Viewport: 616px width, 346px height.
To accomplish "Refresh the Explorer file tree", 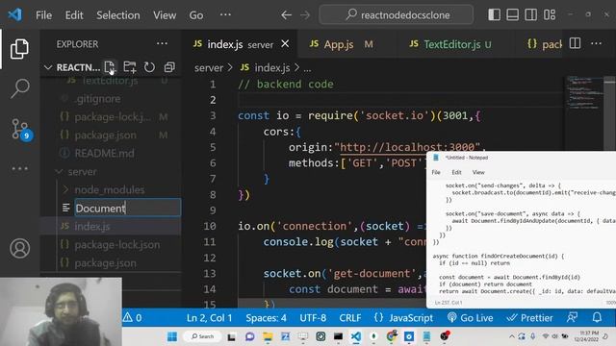I will [149, 67].
